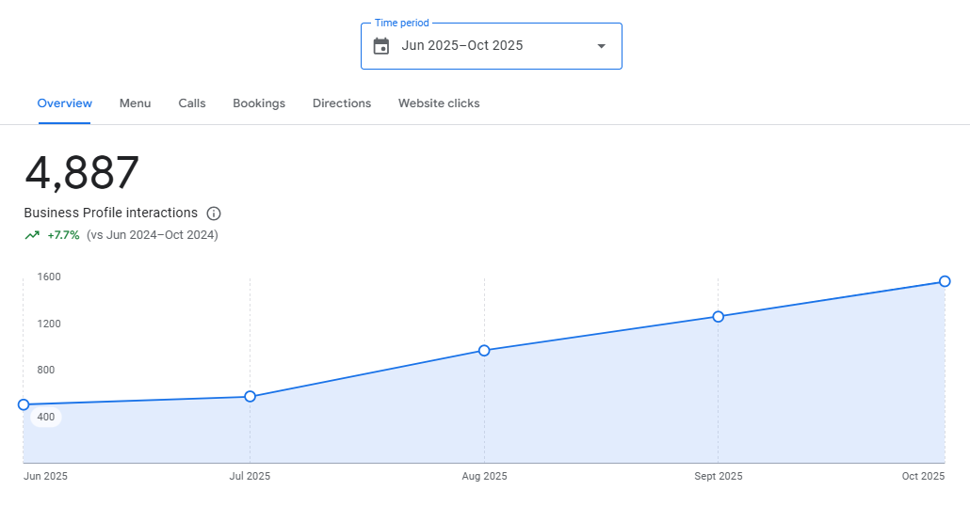Click the Jun 2025–Oct 2025 period text
The image size is (970, 506).
pyautogui.click(x=462, y=46)
